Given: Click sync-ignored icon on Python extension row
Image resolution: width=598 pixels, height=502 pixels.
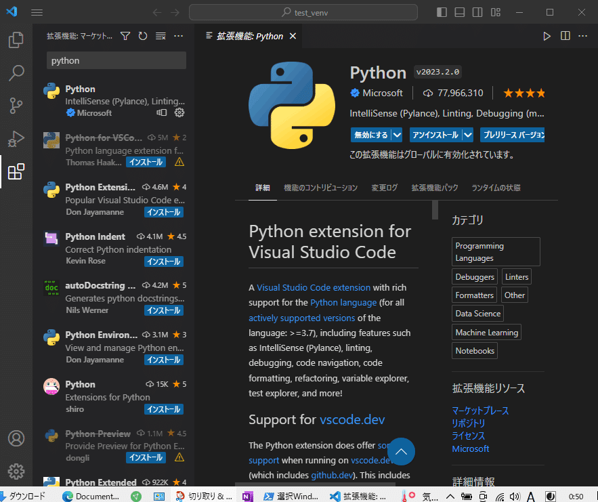Looking at the screenshot, I should tap(162, 112).
